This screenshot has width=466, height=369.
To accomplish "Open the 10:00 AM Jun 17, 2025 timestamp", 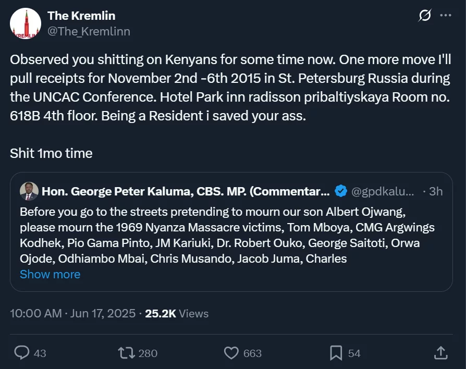I will pyautogui.click(x=73, y=313).
